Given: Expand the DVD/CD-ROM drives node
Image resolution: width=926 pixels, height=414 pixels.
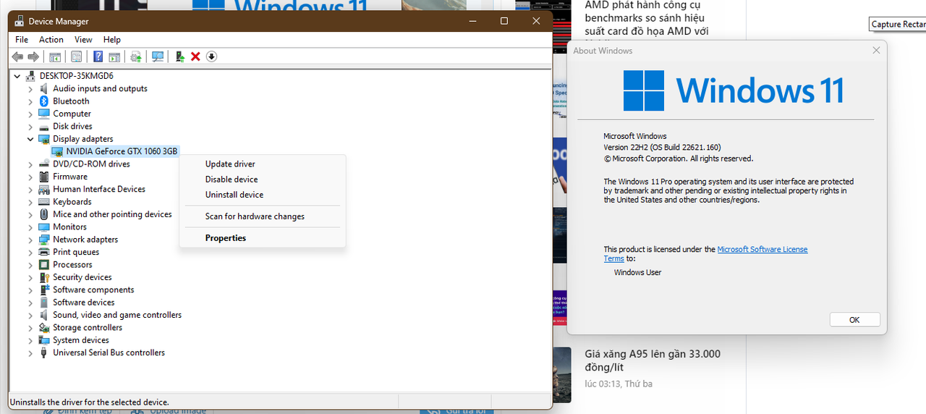Looking at the screenshot, I should [30, 164].
